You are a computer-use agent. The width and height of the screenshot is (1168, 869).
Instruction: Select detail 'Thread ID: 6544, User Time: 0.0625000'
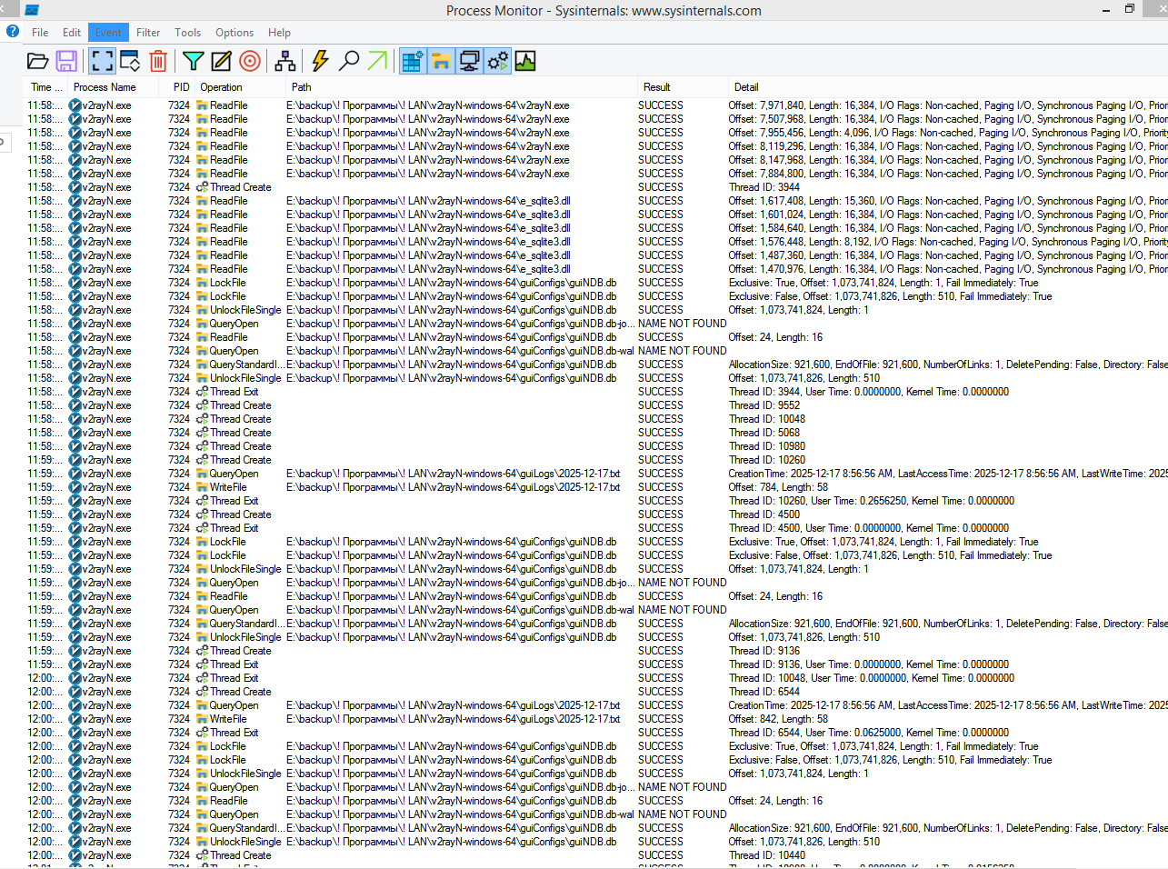coord(869,733)
